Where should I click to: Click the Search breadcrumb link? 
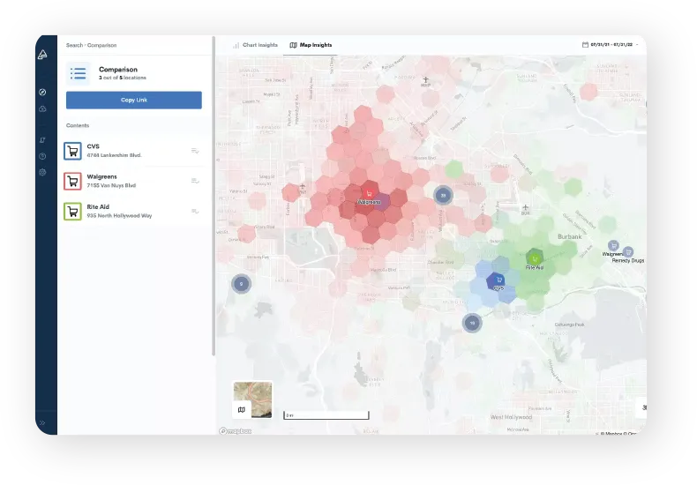pyautogui.click(x=74, y=45)
